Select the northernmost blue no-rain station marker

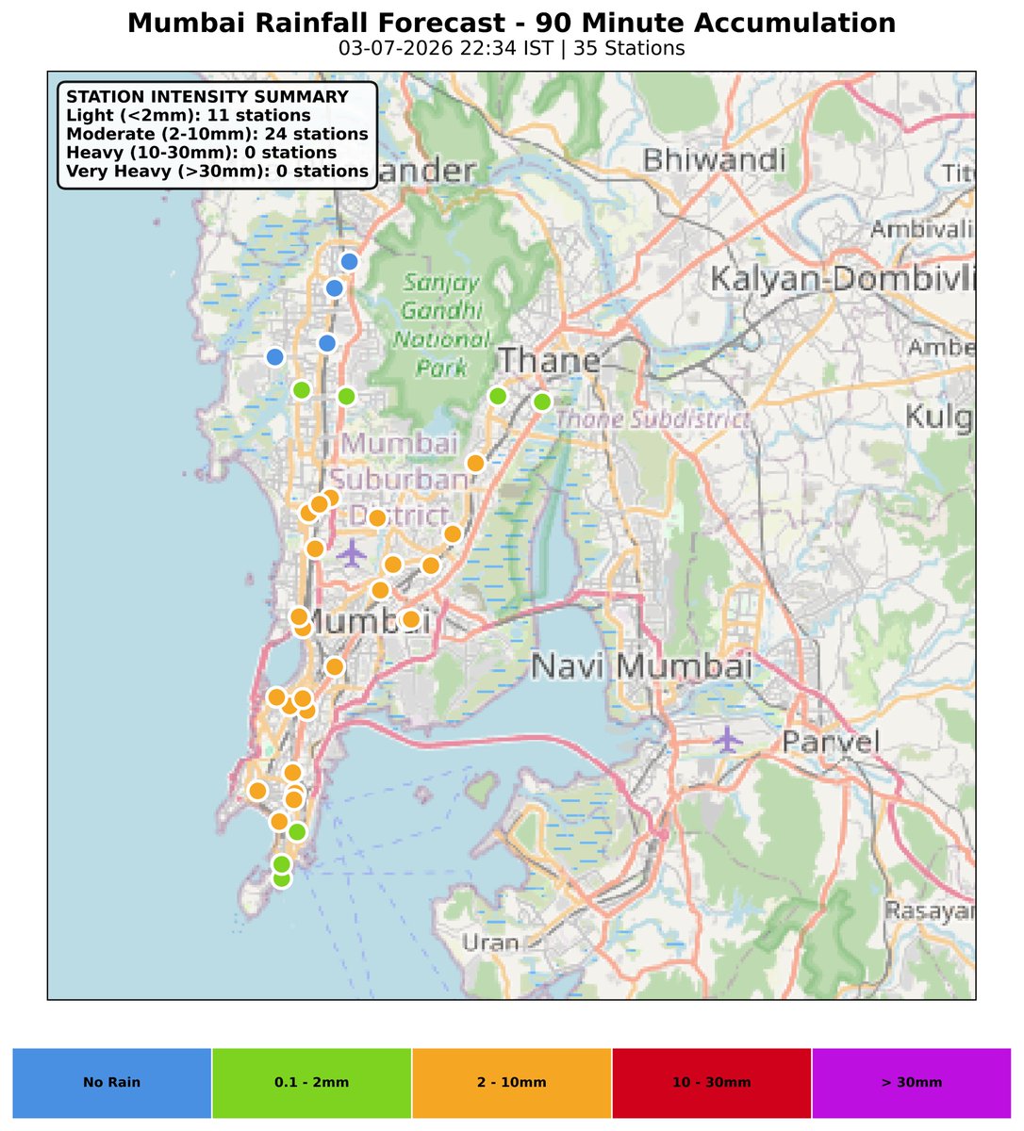(350, 261)
